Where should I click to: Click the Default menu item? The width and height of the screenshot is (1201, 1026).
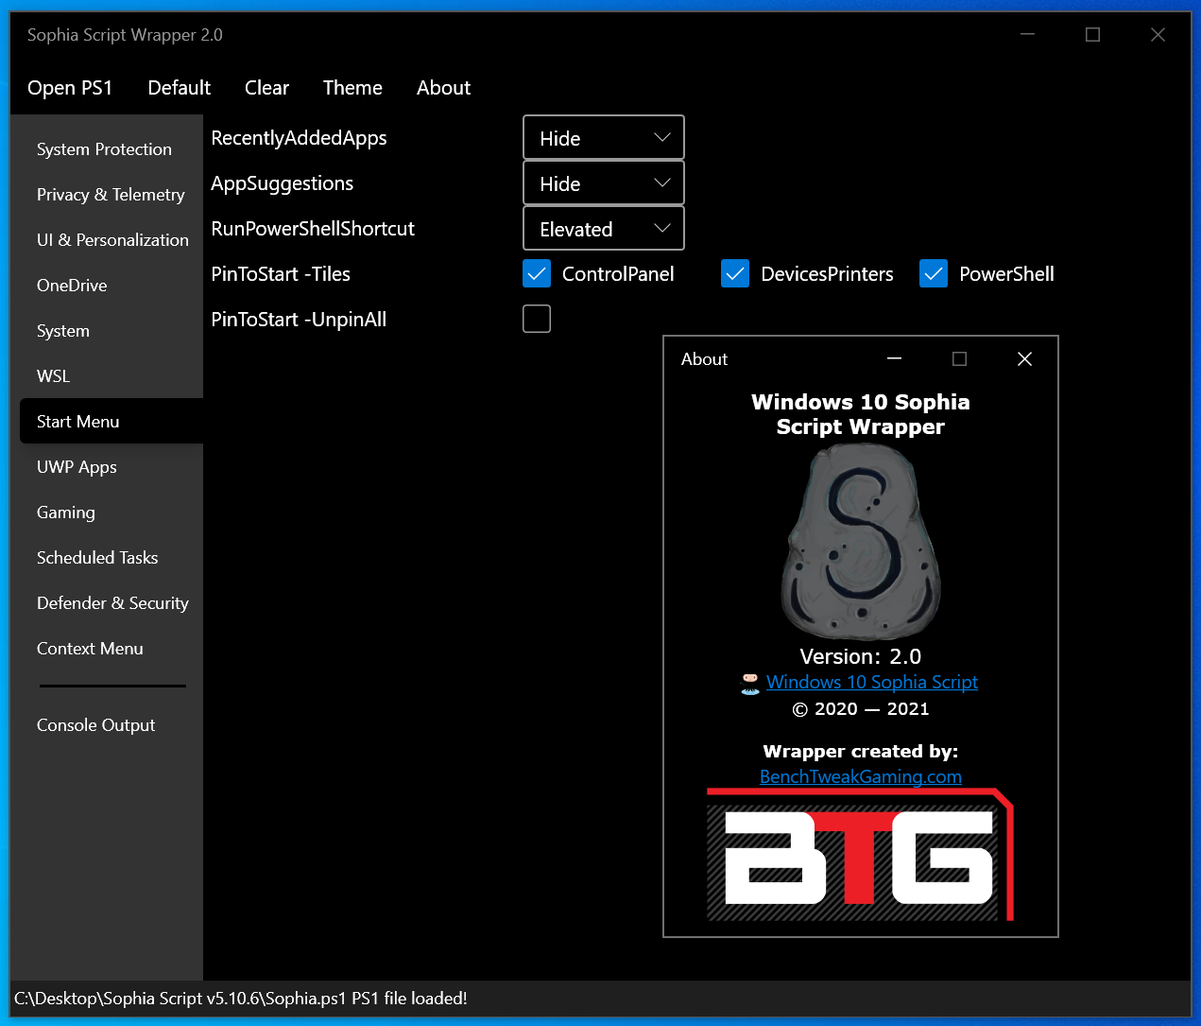tap(180, 88)
